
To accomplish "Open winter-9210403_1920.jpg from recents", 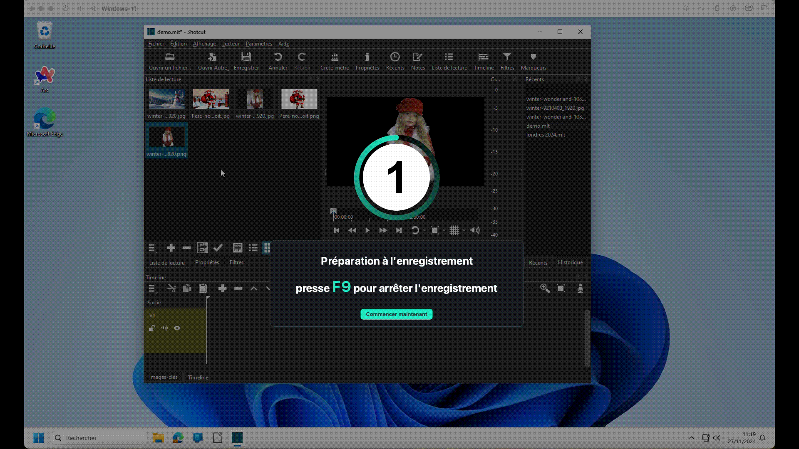I will [555, 108].
